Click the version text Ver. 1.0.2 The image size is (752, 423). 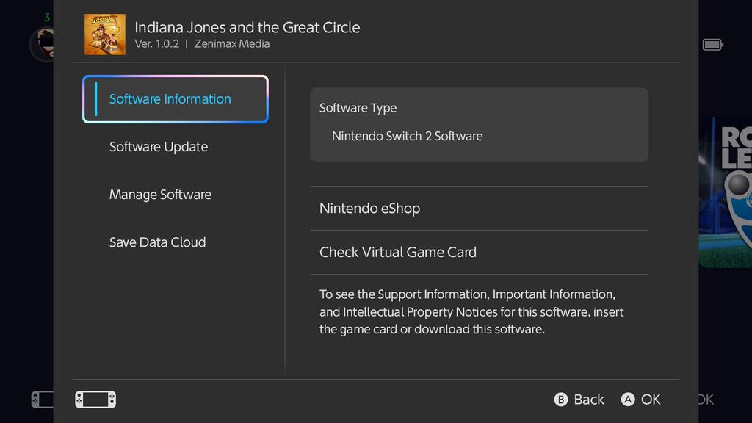point(157,43)
